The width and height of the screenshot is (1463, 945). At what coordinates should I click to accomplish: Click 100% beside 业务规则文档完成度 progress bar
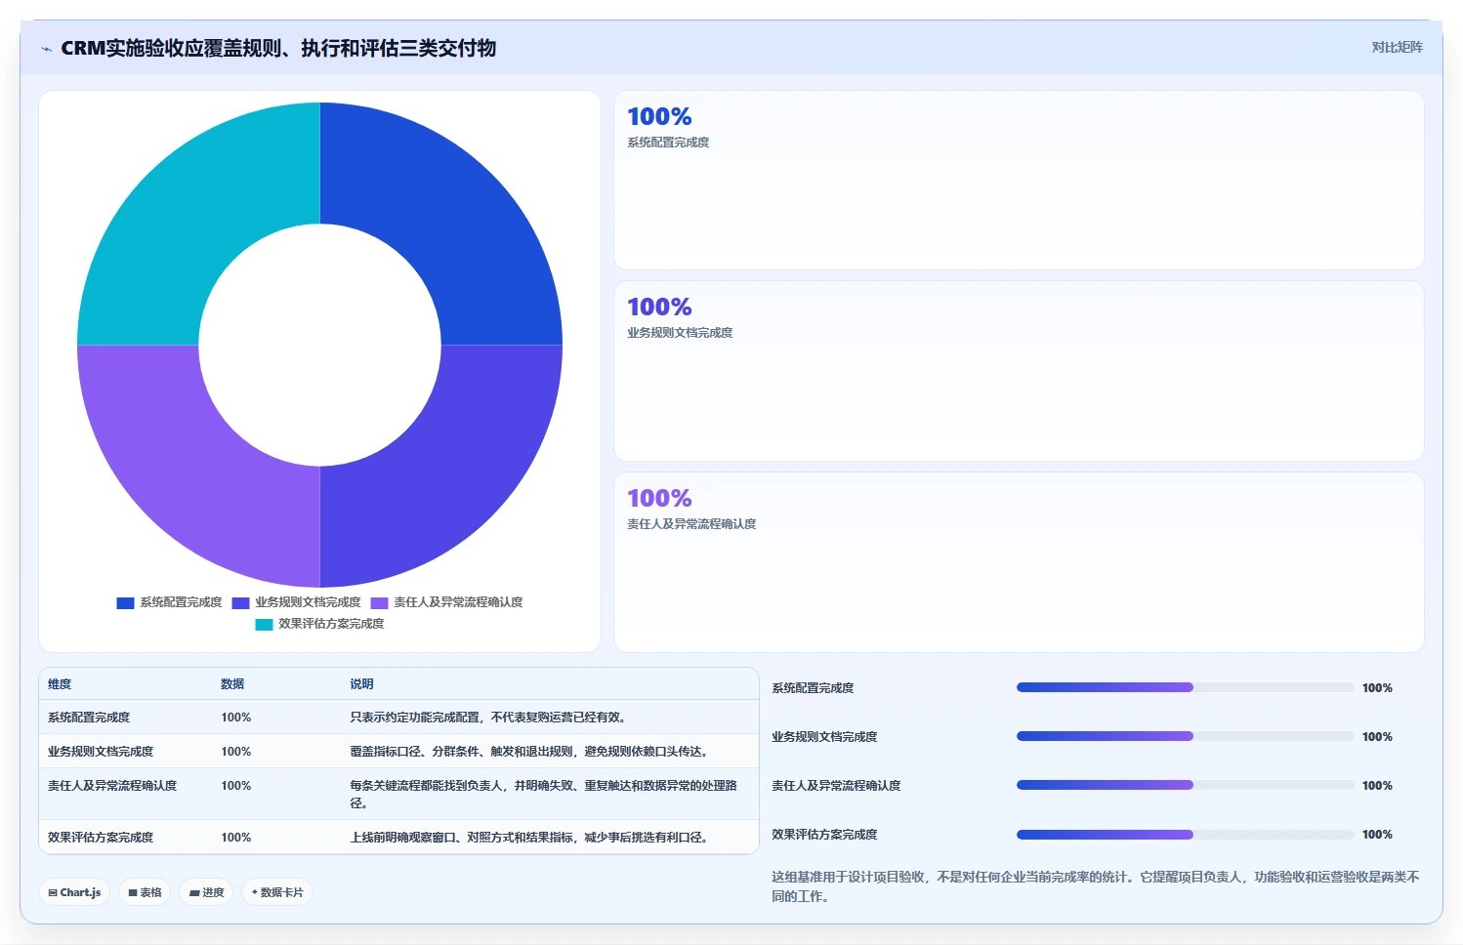(1377, 737)
